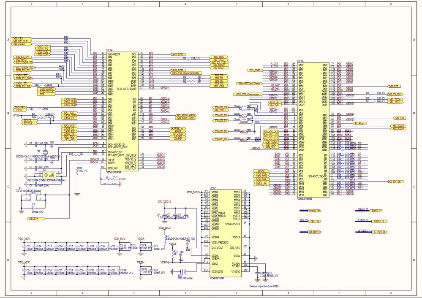Select battery BT1 CR1220 holder
The image size is (422, 298).
(x=182, y=272)
